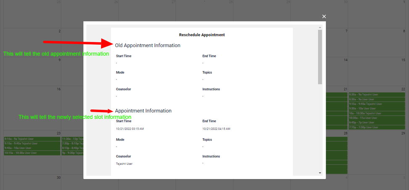The height and width of the screenshot is (190, 409).
Task: Pick the 8:15p - 8:45p calendar slot
Action: (x=72, y=148)
